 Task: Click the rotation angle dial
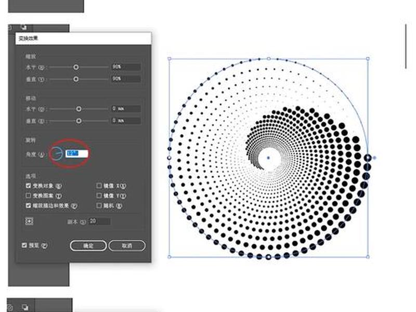tap(57, 153)
